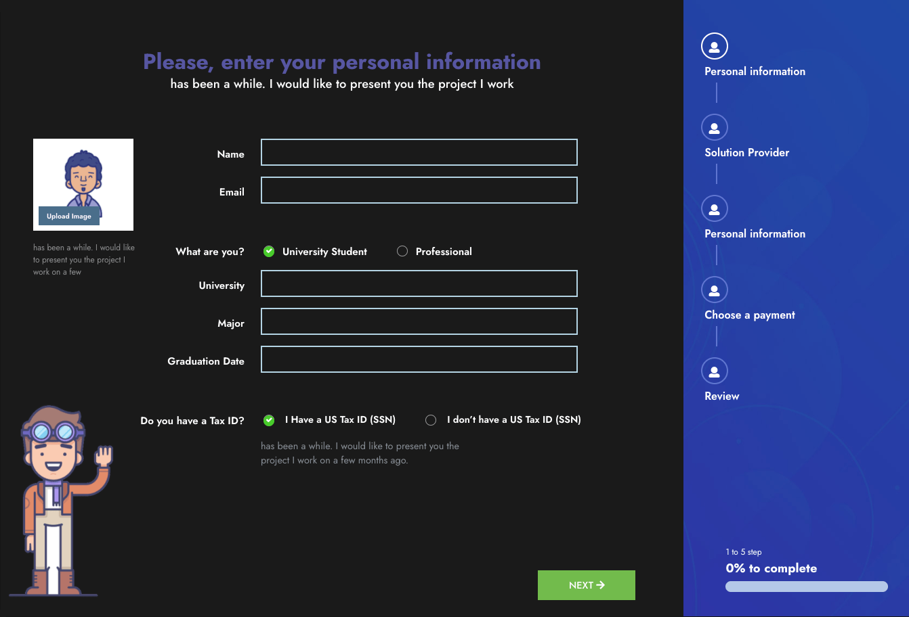Select the University Student radio option
The height and width of the screenshot is (617, 909).
[x=269, y=252]
